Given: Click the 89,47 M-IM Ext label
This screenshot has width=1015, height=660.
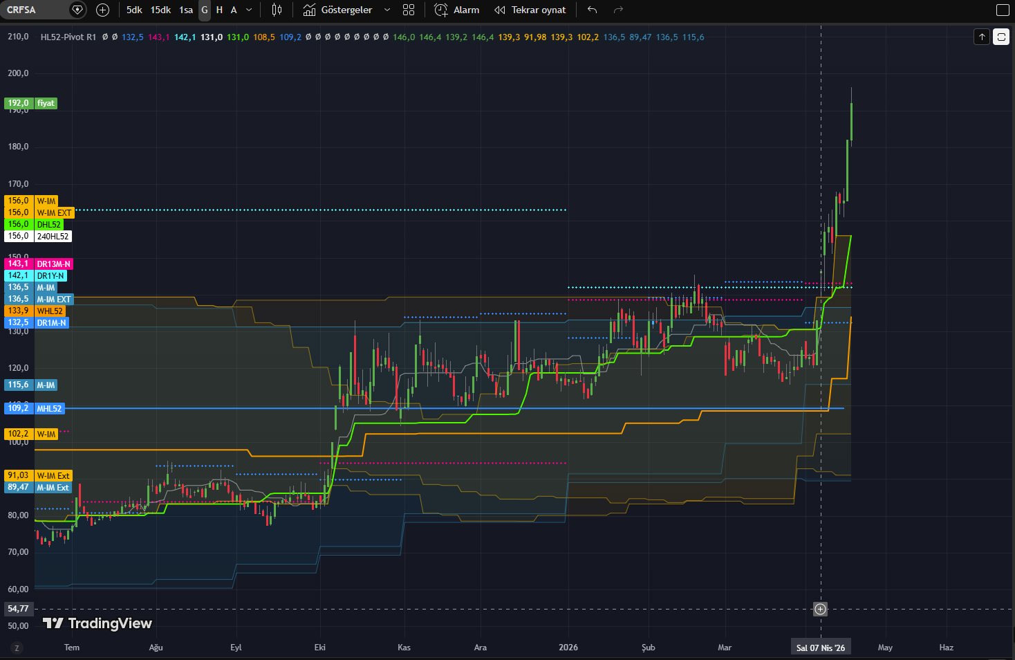Looking at the screenshot, I should pyautogui.click(x=38, y=487).
